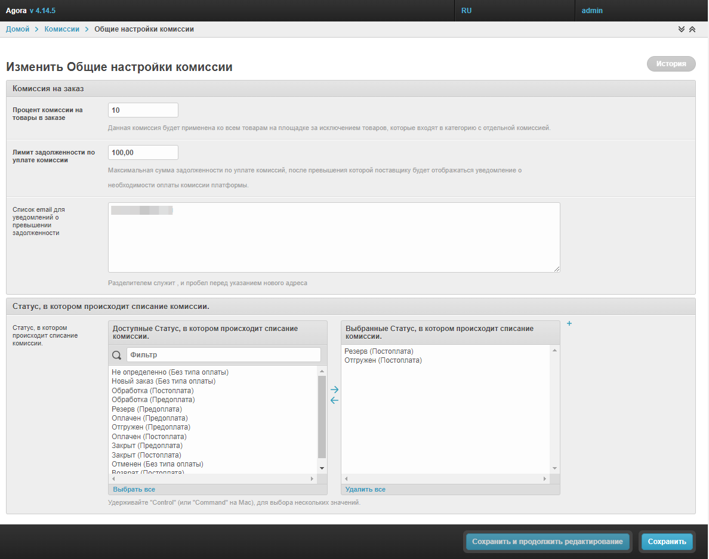Click the Фильтр search field
Viewport: 709px width, 559px height.
(x=223, y=355)
